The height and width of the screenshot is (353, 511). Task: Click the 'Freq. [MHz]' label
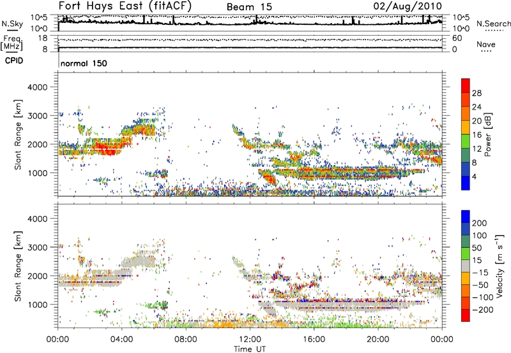pos(11,43)
